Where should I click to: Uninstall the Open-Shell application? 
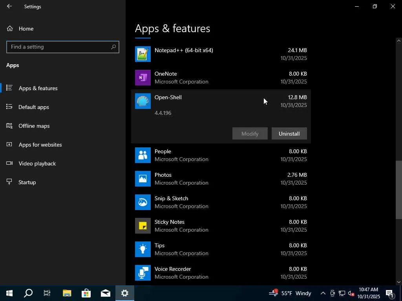[x=289, y=134]
